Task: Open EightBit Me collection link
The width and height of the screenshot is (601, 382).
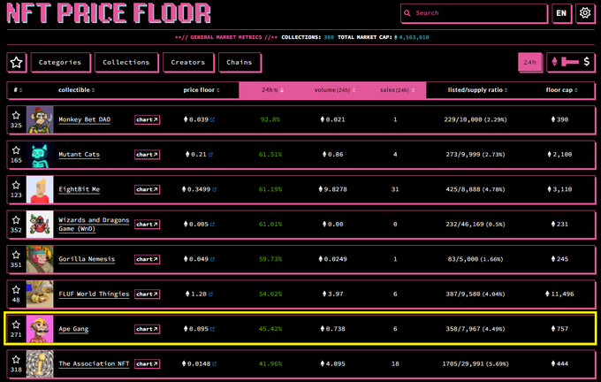Action: (79, 189)
